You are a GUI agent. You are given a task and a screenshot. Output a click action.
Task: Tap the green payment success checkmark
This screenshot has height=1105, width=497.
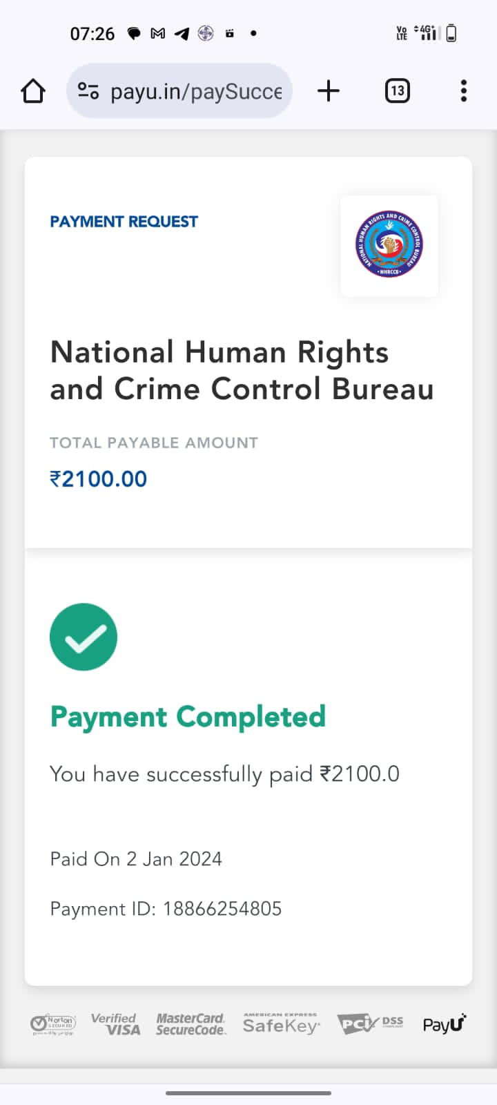point(84,637)
